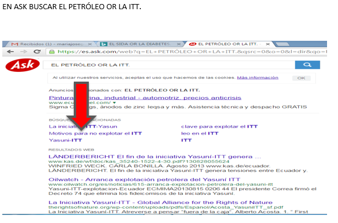Select the EL PETRÓLEO OR LA ITT tab
Image resolution: width=338 pixels, height=223 pixels.
pos(228,44)
